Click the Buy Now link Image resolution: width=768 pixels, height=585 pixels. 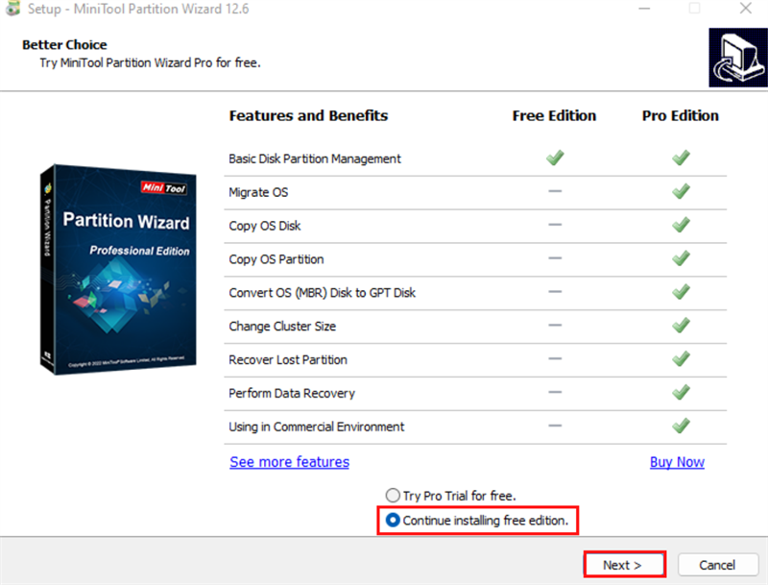point(677,462)
